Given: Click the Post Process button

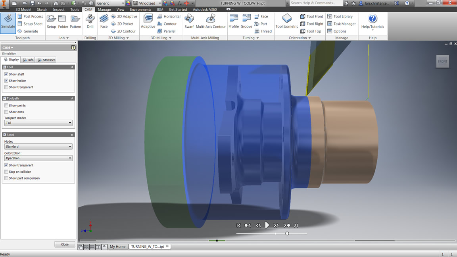Looking at the screenshot, I should 30,17.
